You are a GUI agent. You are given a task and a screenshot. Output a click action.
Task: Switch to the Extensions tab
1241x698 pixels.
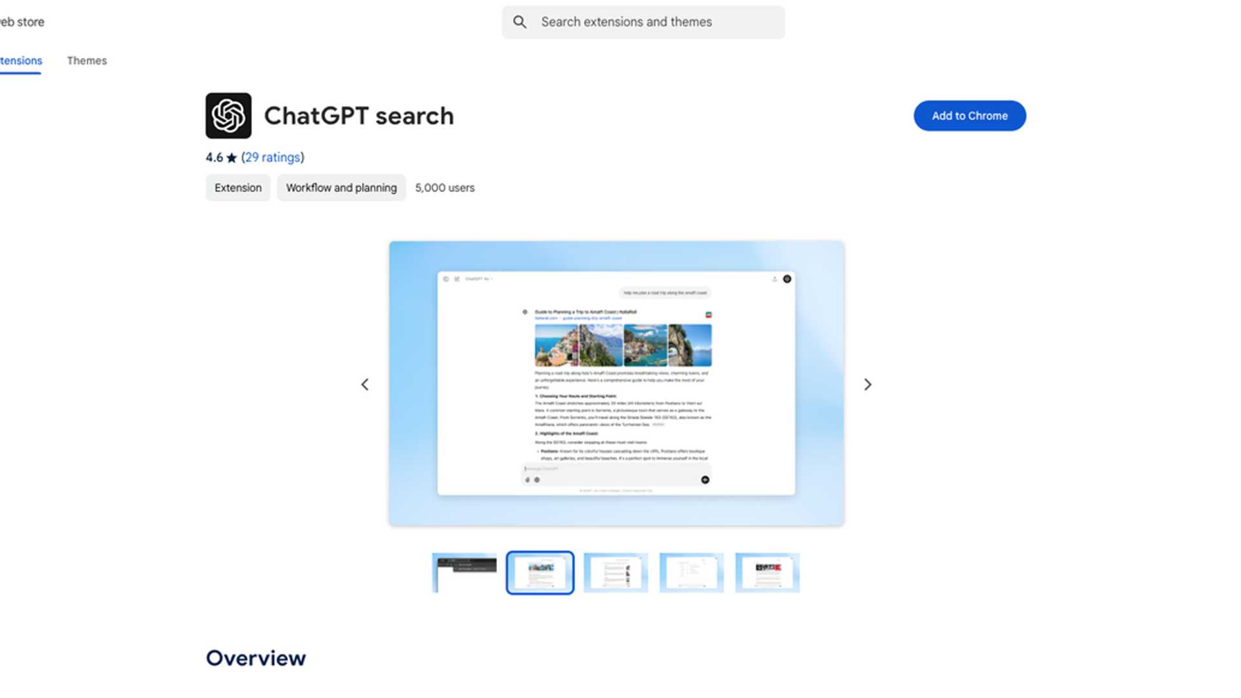point(21,60)
